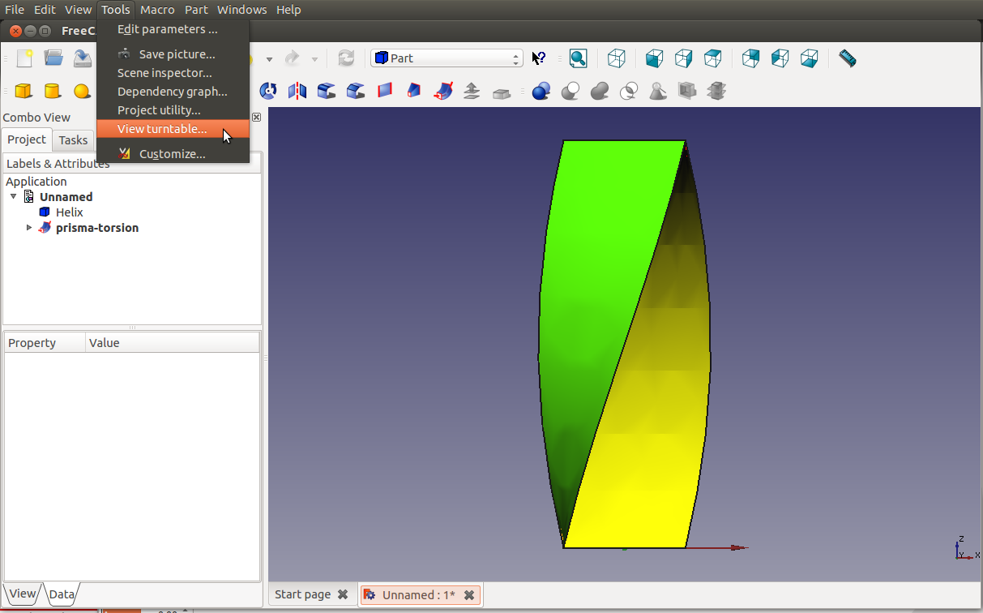The image size is (983, 613).
Task: Click the Fit All zoom icon
Action: 578,58
